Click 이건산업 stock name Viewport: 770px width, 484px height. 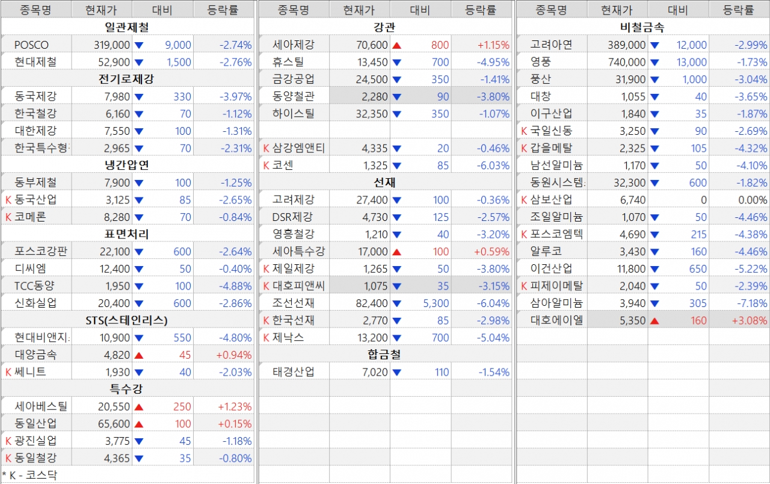551,268
